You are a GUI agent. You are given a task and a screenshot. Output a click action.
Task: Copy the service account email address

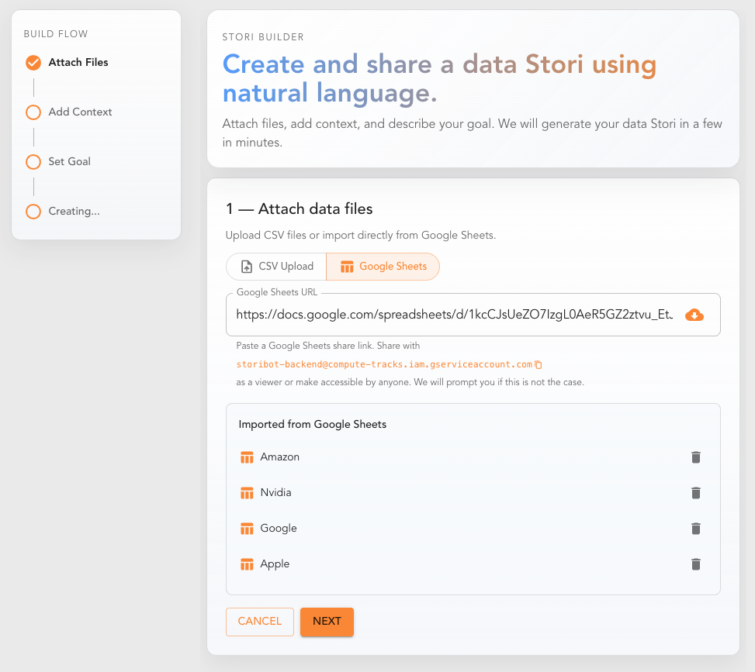coord(539,364)
